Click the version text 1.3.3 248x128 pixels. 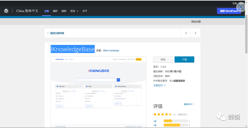pos(163,67)
